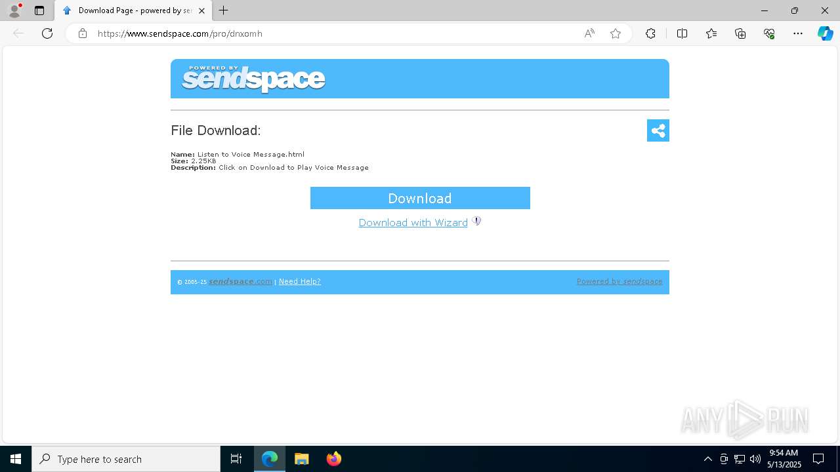Open the Need Help? footer link
840x472 pixels.
point(299,282)
